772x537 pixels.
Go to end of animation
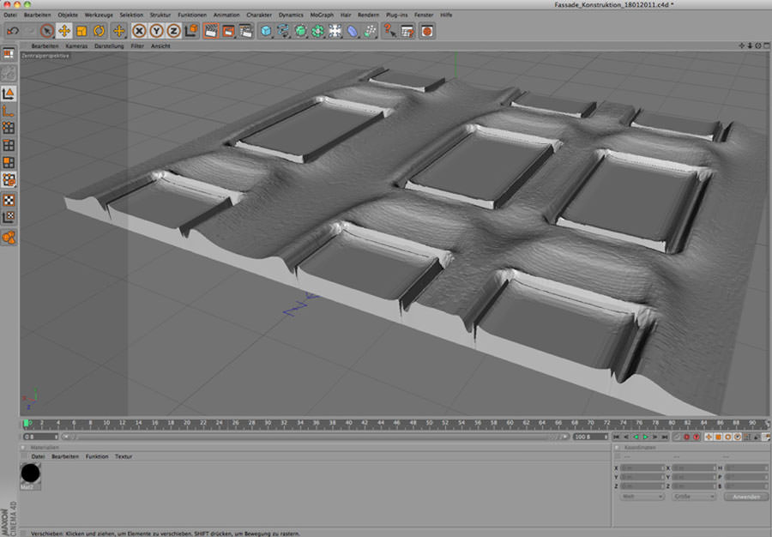(x=665, y=437)
